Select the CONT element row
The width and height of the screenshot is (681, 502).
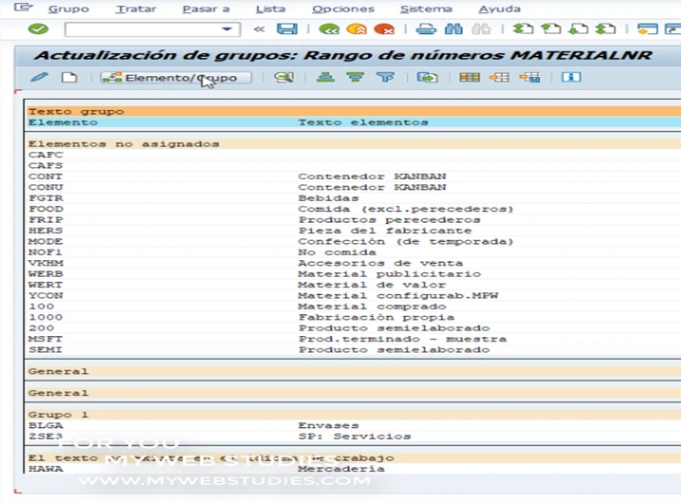pos(354,177)
